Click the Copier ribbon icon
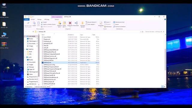 click(x=34, y=23)
